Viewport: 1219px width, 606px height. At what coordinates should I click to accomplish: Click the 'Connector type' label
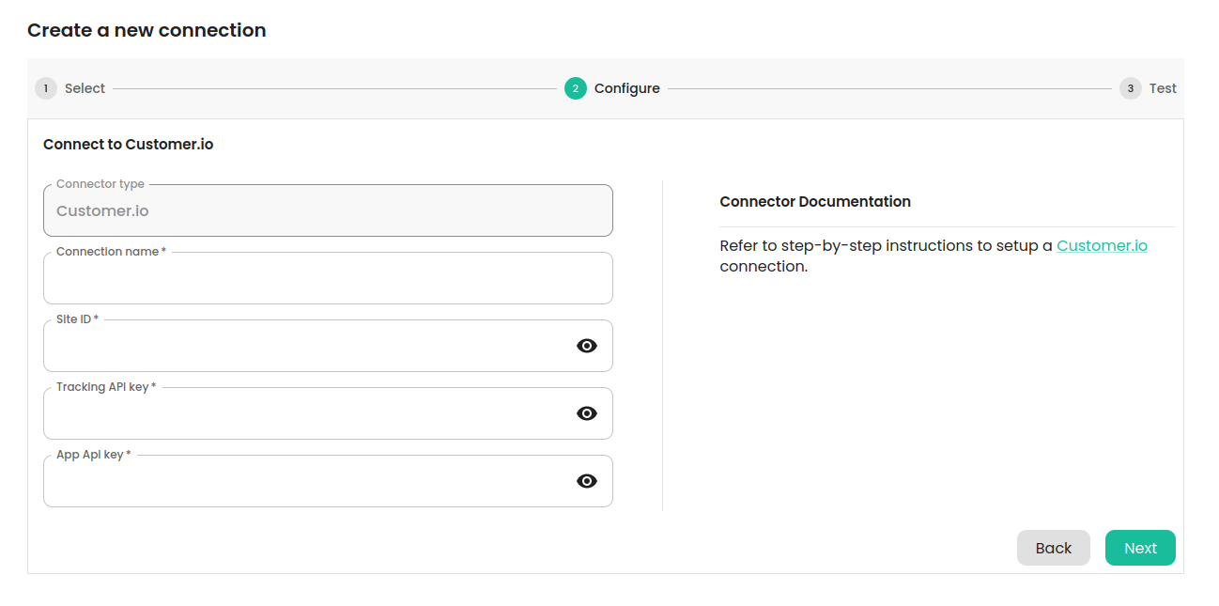(100, 184)
